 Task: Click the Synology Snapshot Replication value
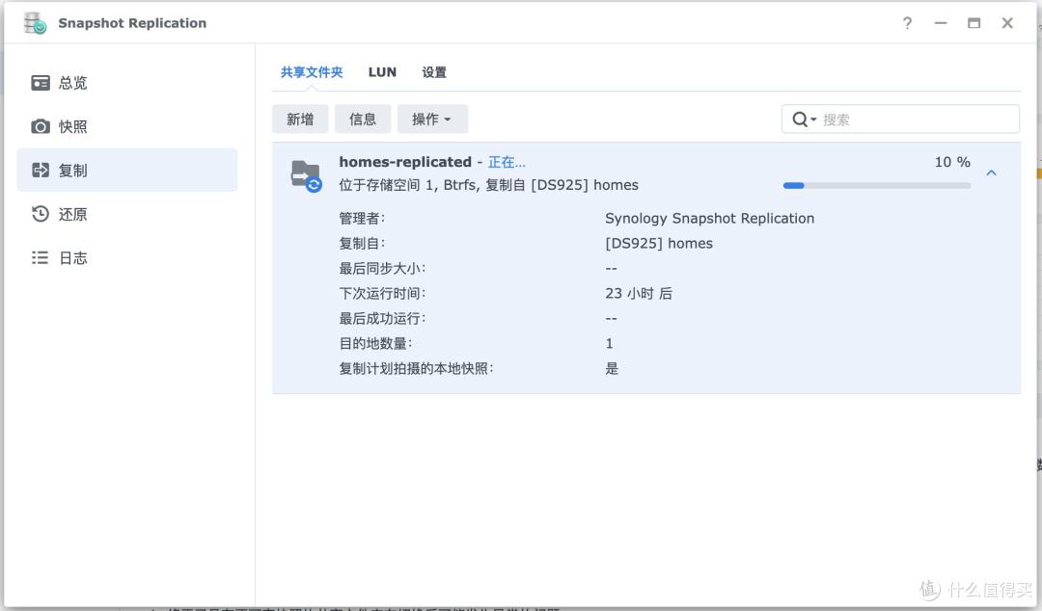710,219
